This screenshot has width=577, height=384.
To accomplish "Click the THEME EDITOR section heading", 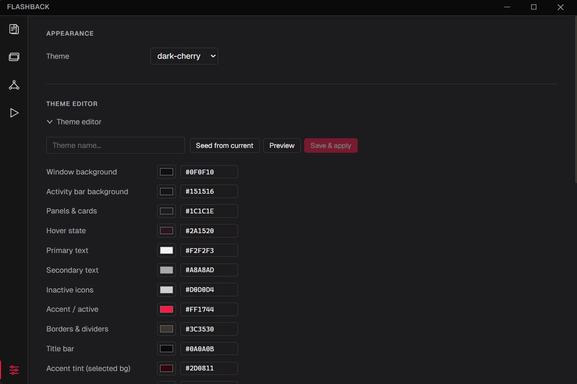I will [x=72, y=104].
